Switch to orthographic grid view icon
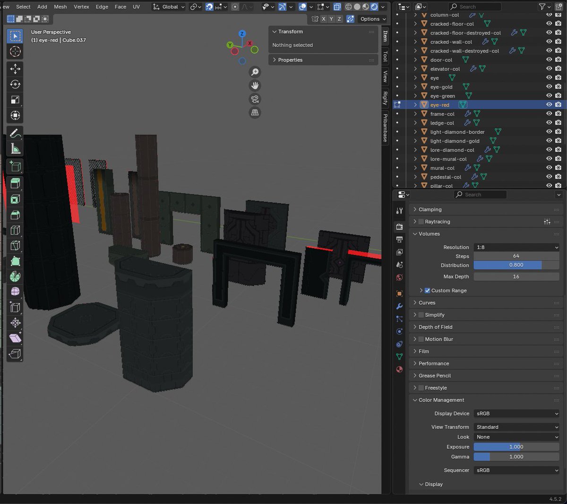 click(x=255, y=112)
